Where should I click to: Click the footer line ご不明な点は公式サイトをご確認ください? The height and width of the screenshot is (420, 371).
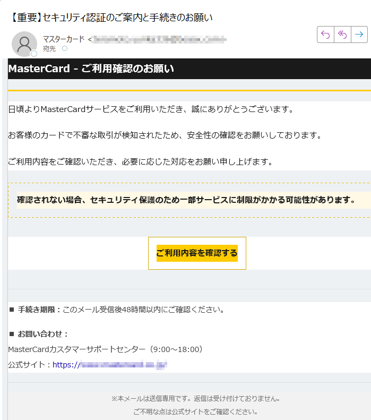tap(196, 412)
